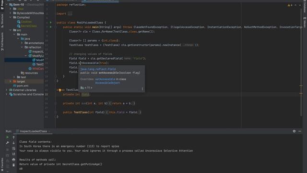Toggle soft-wrap in Run console
The image size is (307, 173).
[13, 148]
